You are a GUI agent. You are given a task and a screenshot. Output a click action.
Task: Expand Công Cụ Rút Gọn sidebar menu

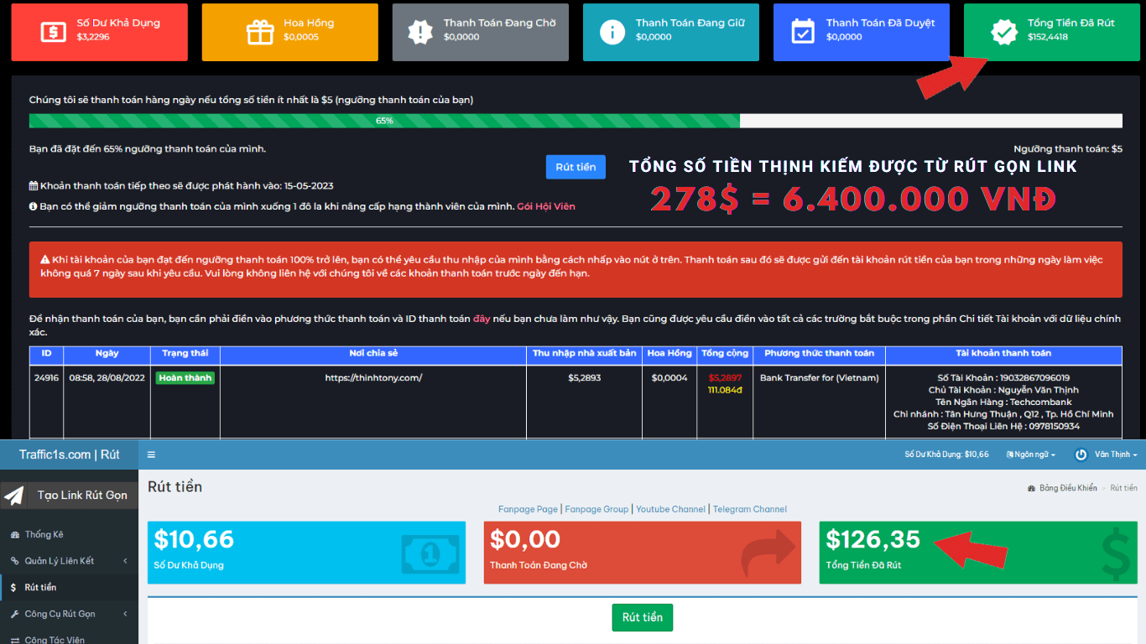click(60, 614)
